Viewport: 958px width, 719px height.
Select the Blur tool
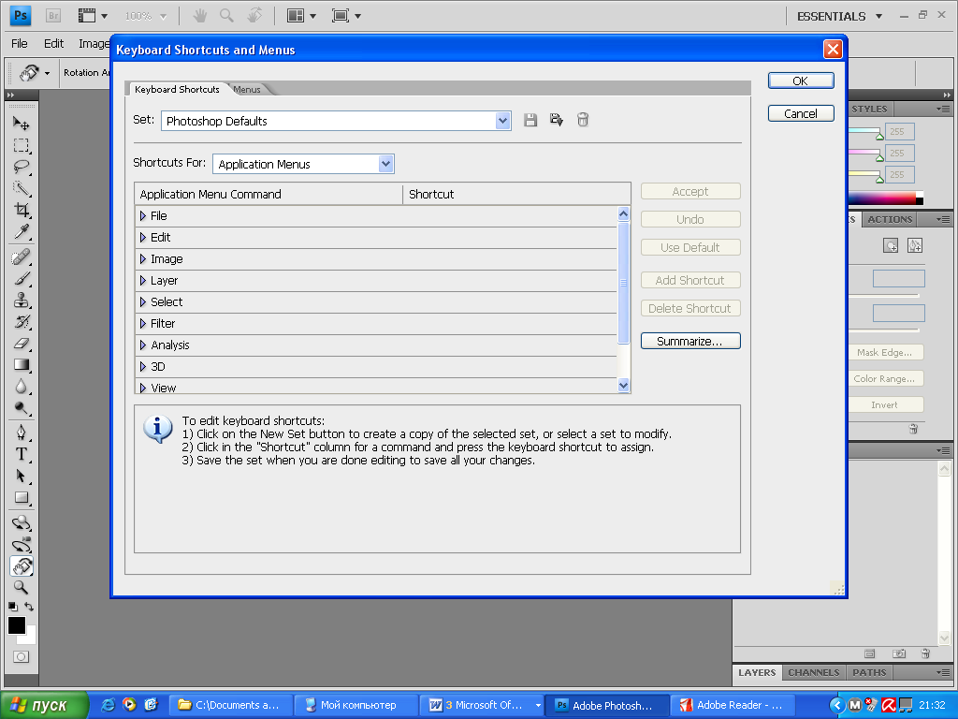(x=22, y=387)
